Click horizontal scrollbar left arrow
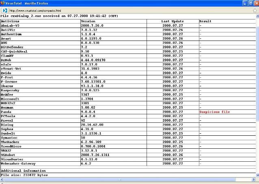Image resolution: width=259 pixels, height=184 pixels. coord(2,180)
